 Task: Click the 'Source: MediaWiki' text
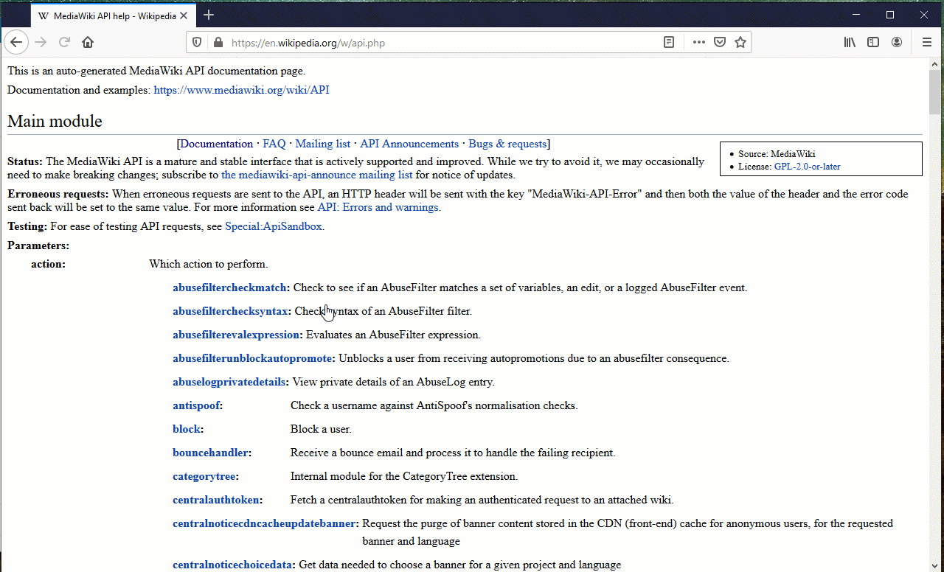click(x=777, y=154)
